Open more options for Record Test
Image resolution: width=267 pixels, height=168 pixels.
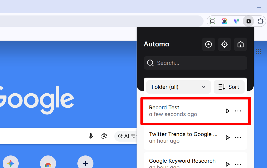point(238,111)
